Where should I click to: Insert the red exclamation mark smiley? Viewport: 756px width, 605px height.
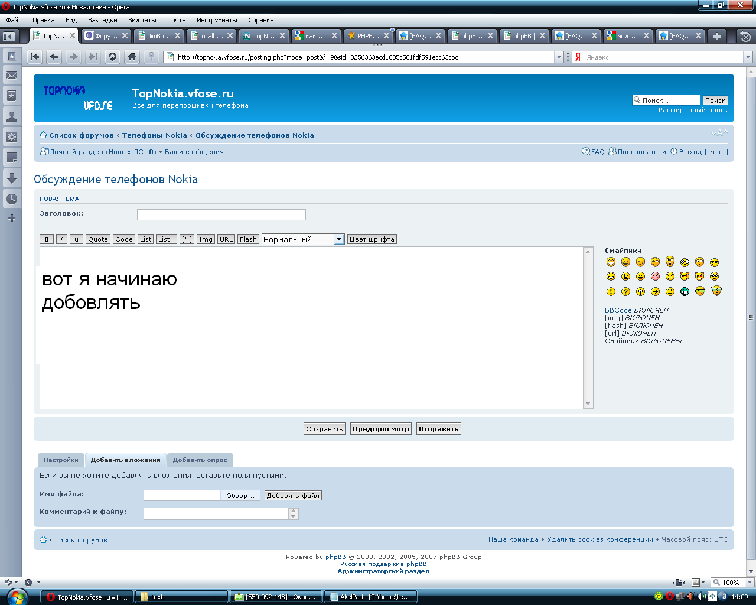pyautogui.click(x=611, y=291)
